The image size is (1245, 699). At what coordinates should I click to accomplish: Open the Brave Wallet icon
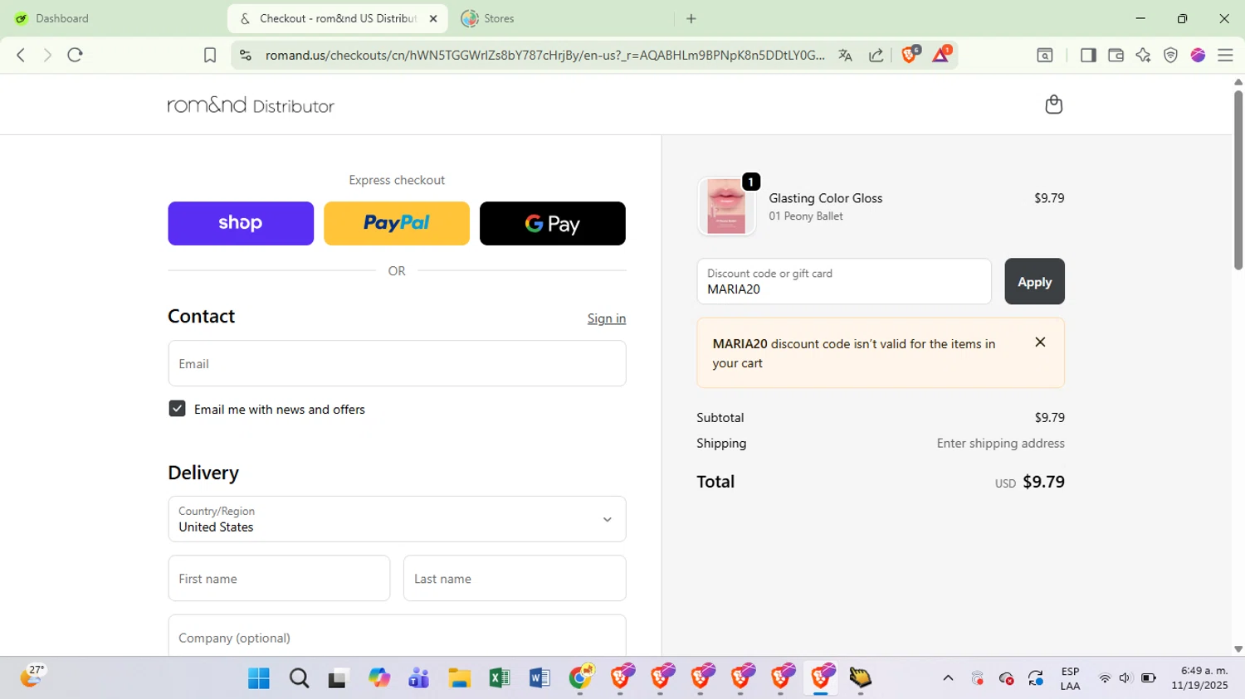(x=1116, y=56)
